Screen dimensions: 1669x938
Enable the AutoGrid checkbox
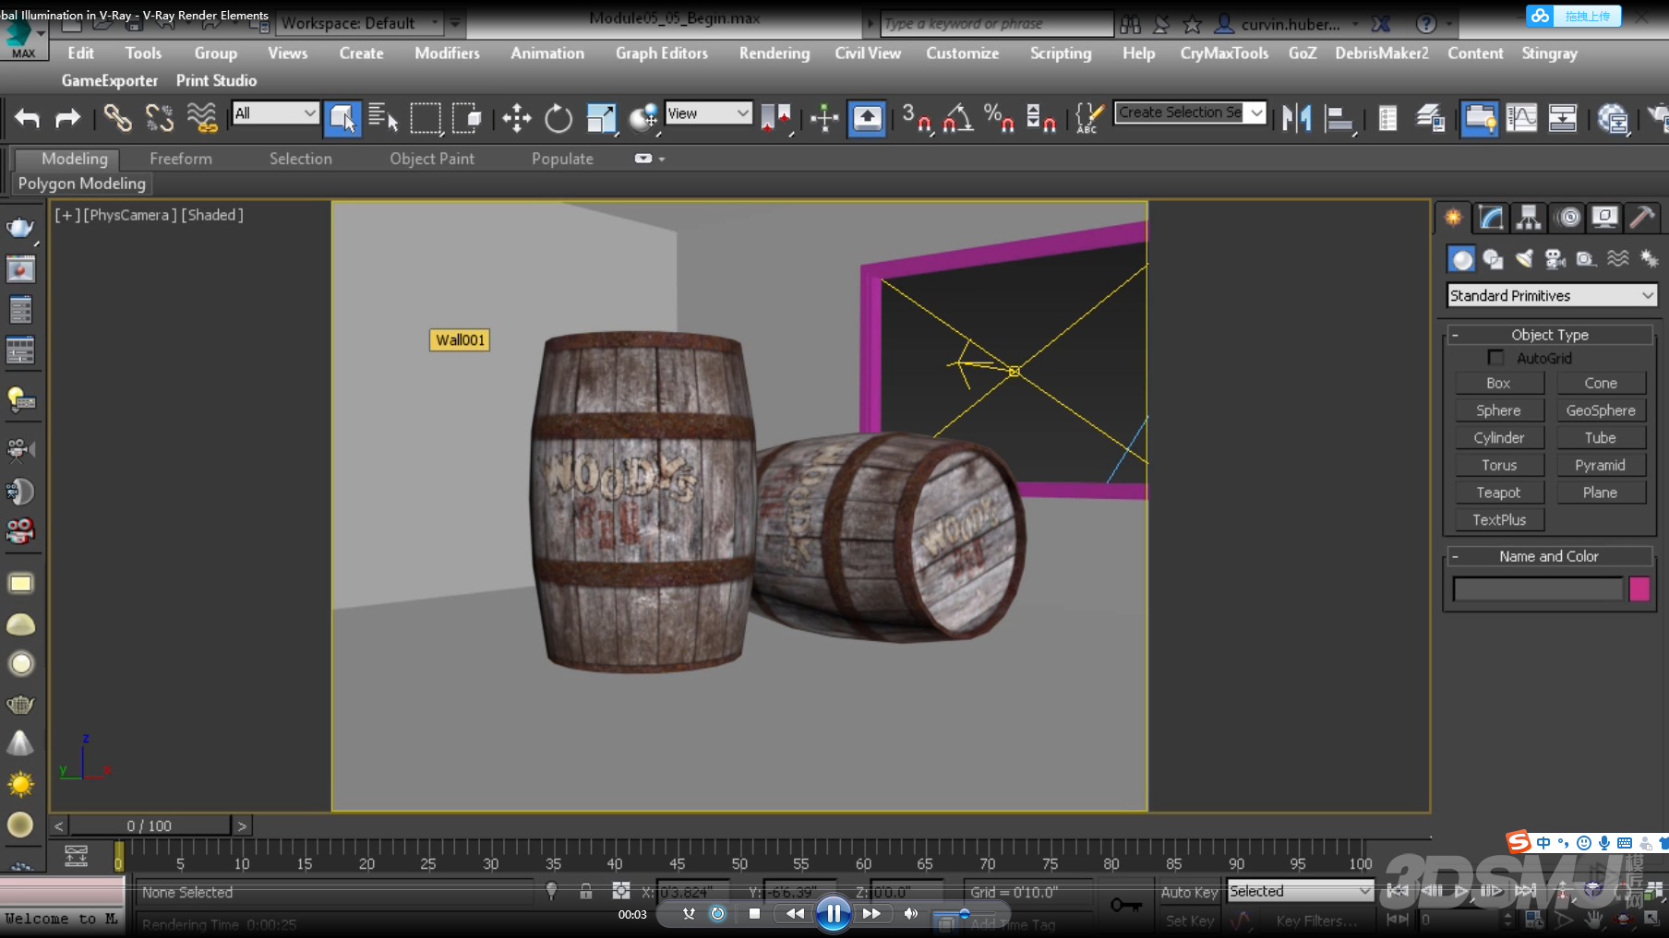pyautogui.click(x=1495, y=358)
